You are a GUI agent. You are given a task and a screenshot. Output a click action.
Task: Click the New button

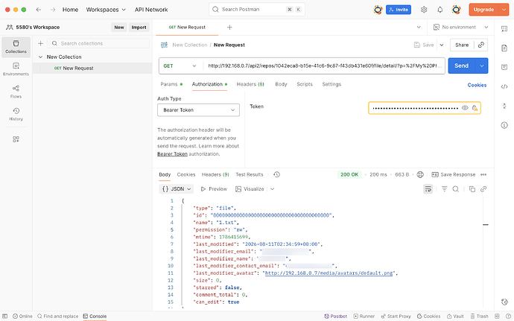tap(119, 28)
